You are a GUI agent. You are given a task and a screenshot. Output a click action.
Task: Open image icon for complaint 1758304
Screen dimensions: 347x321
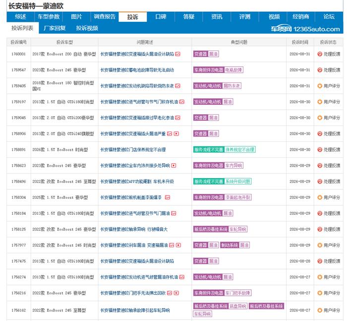(168, 197)
